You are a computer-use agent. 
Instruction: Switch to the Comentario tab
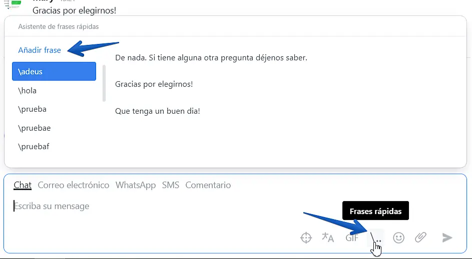coord(208,185)
